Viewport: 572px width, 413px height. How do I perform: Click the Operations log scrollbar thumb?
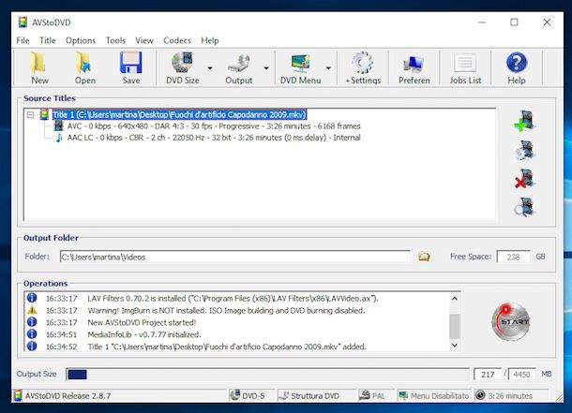pyautogui.click(x=454, y=326)
